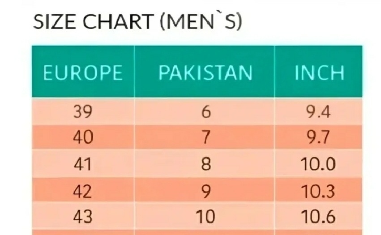Click Europe size 41 cell
This screenshot has width=381, height=235.
click(x=83, y=164)
